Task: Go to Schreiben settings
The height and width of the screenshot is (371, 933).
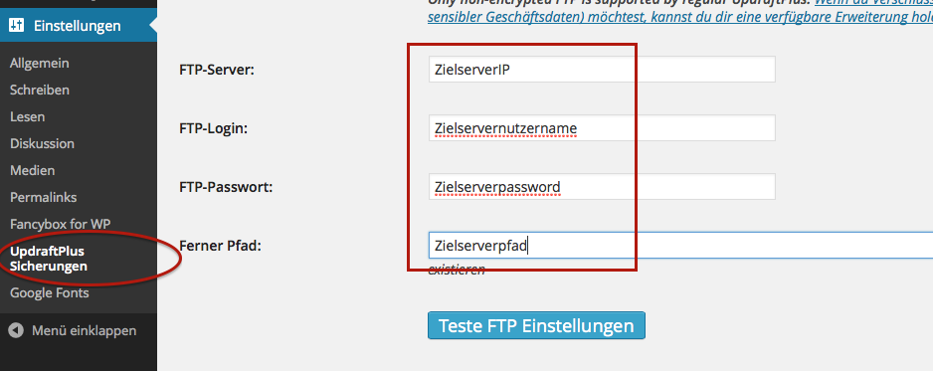Action: (39, 90)
